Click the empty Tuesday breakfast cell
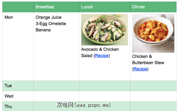 tap(56, 86)
